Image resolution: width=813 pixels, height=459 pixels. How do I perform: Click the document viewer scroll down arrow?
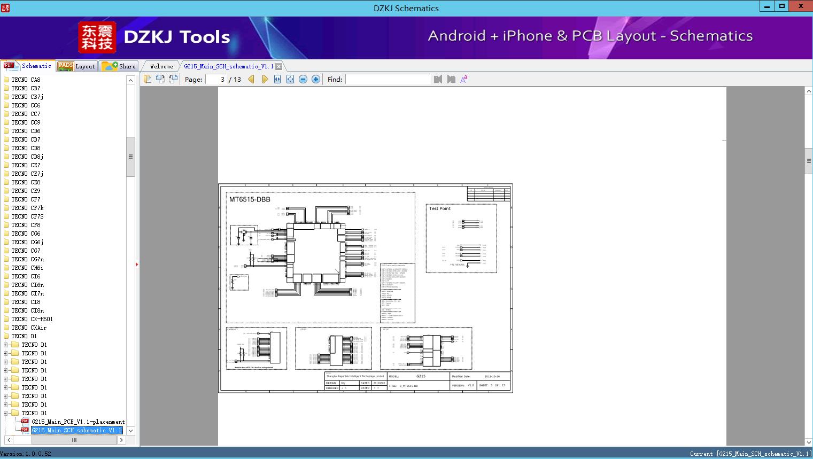809,441
